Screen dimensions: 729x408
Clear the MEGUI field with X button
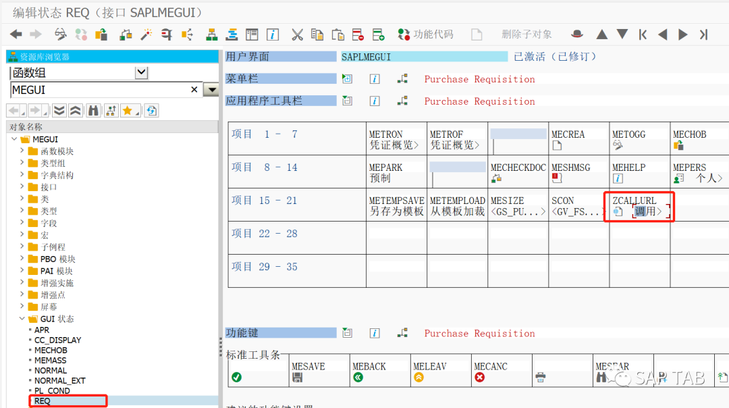194,89
